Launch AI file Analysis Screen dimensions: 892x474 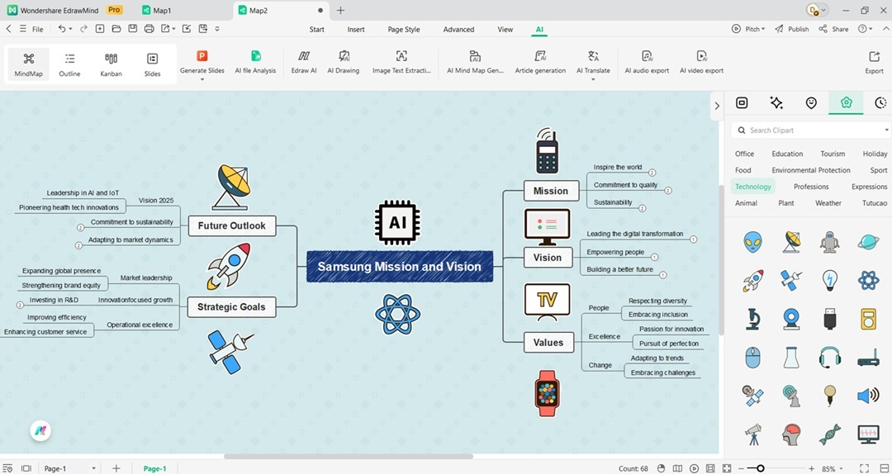(255, 62)
